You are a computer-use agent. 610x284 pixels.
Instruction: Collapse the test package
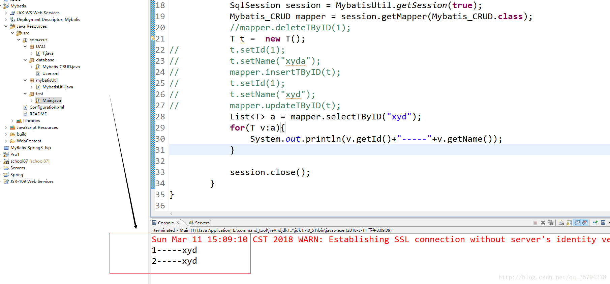pyautogui.click(x=25, y=94)
